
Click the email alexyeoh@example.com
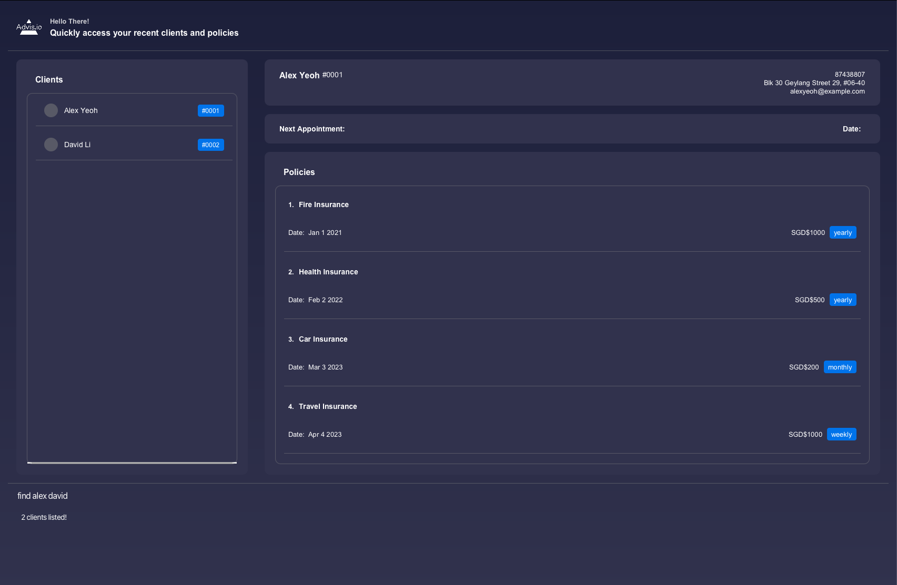coord(827,91)
